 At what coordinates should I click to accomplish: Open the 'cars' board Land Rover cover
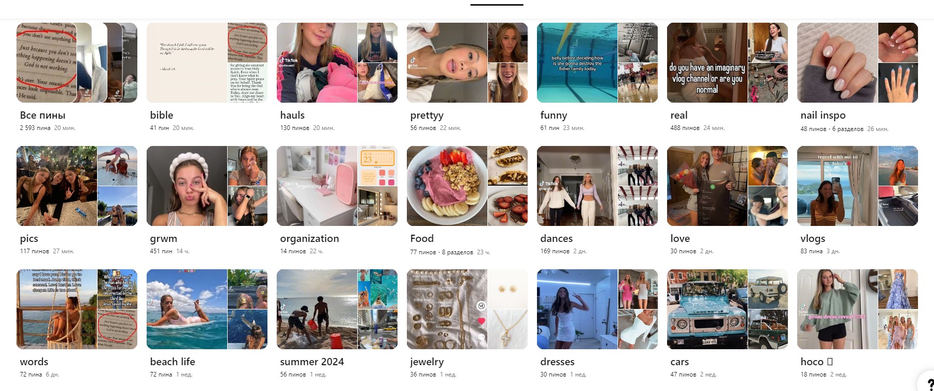(707, 309)
